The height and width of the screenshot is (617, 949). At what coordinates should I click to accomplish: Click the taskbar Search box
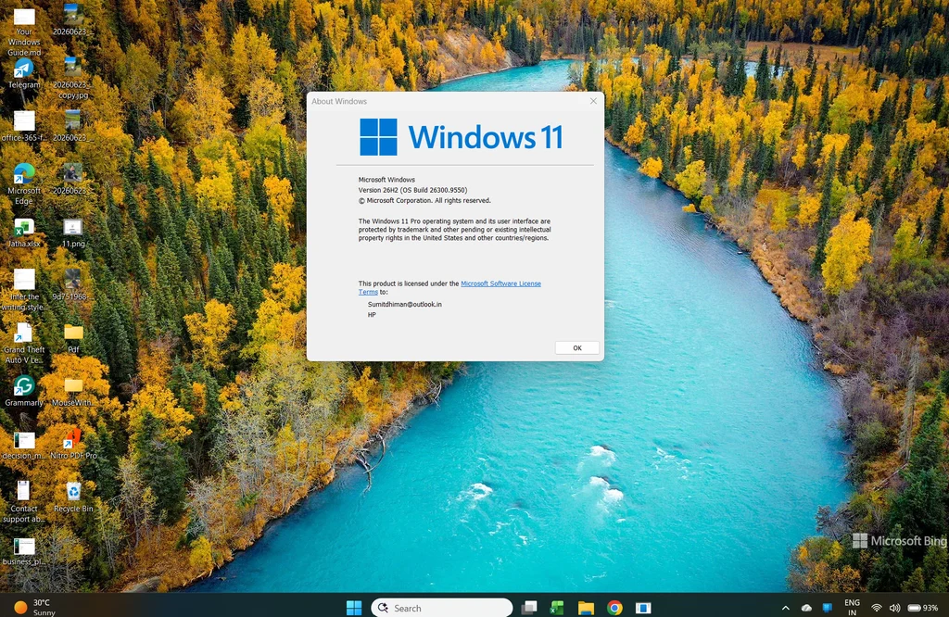(442, 608)
